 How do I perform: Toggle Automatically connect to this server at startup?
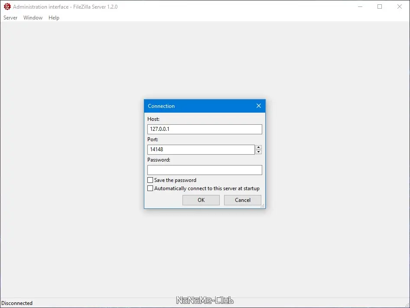point(150,188)
